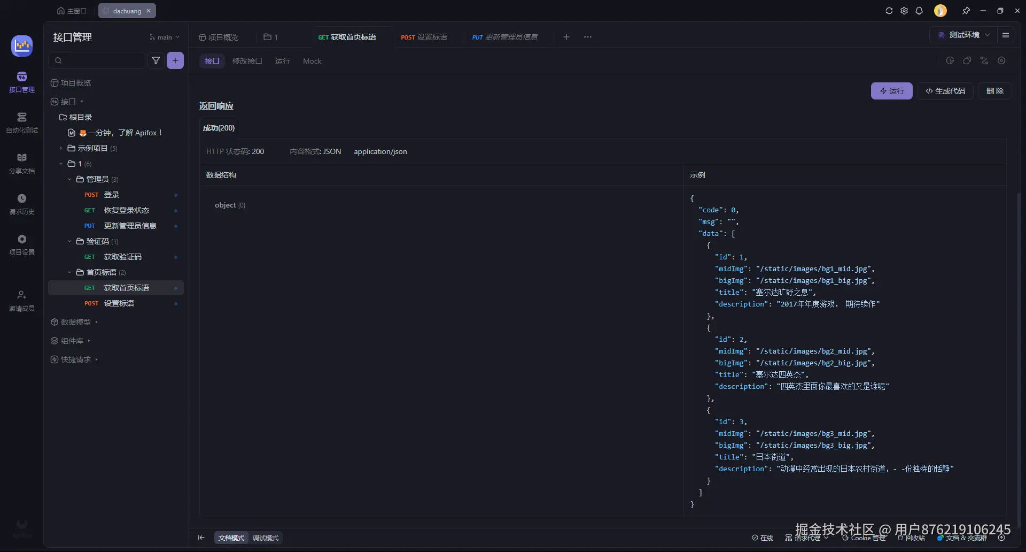Viewport: 1026px width, 552px height.
Task: Collapse the side panel with the bottom arrow icon
Action: click(201, 538)
